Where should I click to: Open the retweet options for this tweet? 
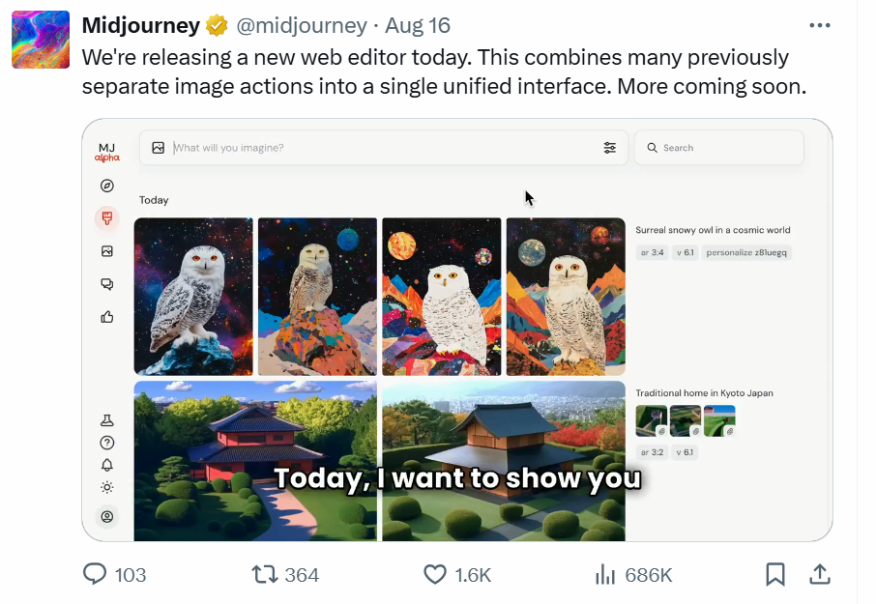click(x=264, y=575)
